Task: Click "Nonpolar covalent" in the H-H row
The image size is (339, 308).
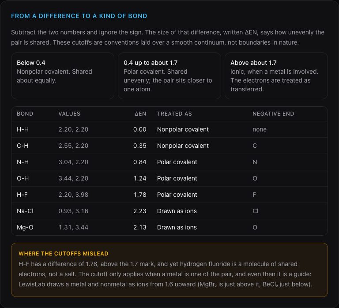Action: click(x=183, y=129)
